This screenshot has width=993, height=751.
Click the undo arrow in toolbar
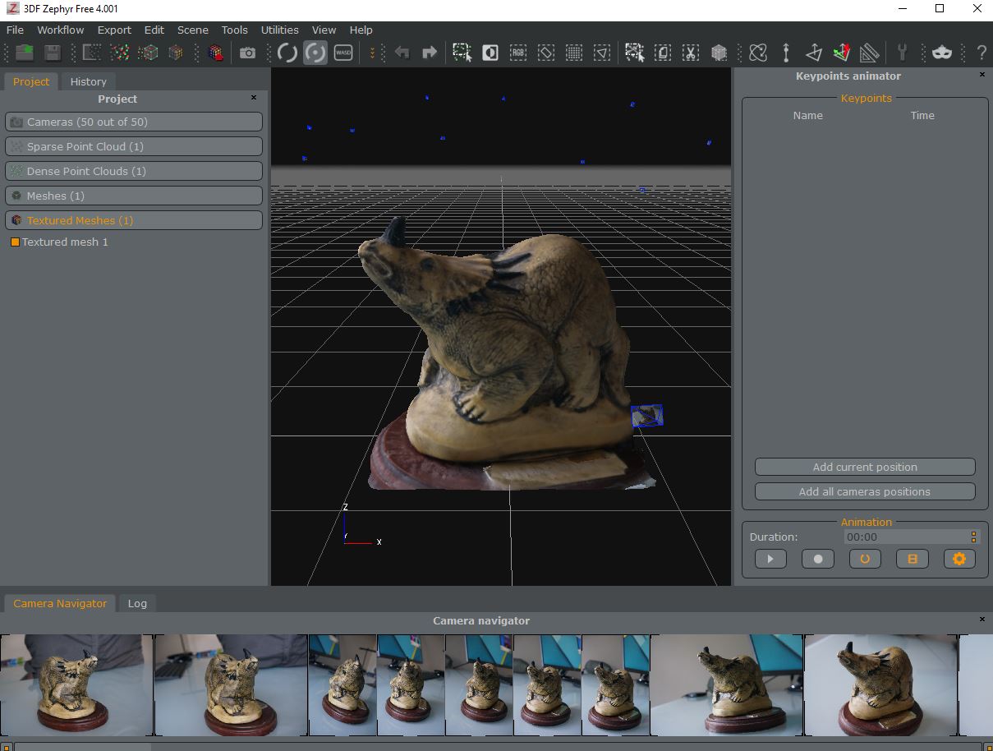(x=402, y=53)
